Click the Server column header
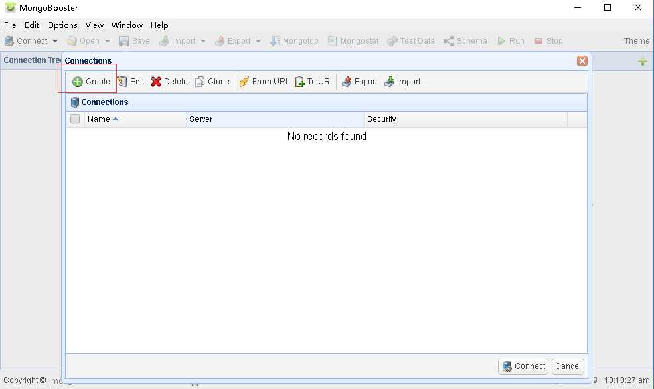The height and width of the screenshot is (389, 654). (x=275, y=119)
